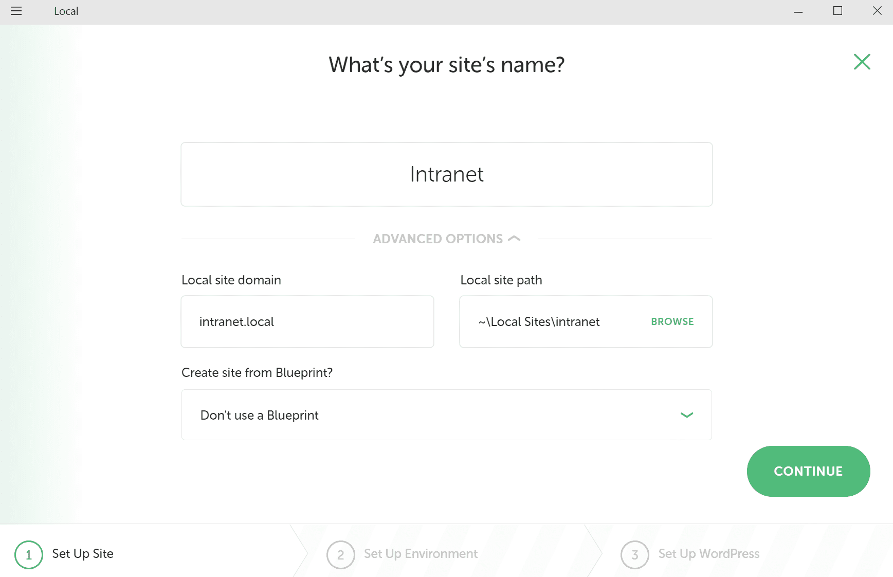Click the Local app title in title bar

click(x=66, y=11)
